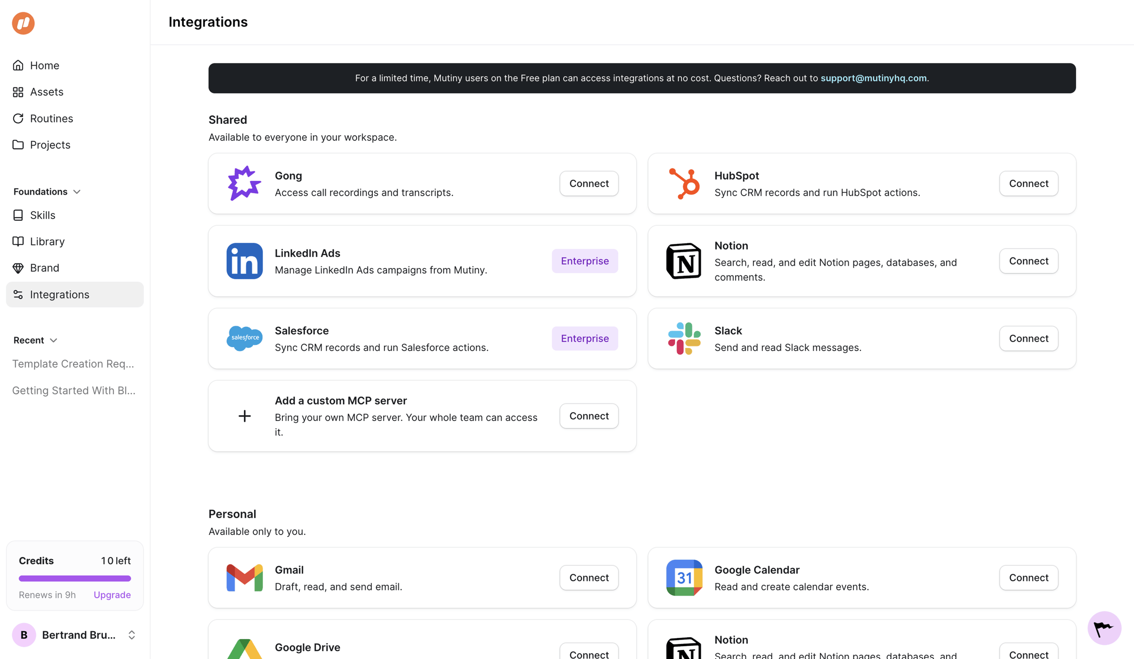Collapse the Recent section chevron
Screen dimensions: 1134x659
tap(53, 341)
